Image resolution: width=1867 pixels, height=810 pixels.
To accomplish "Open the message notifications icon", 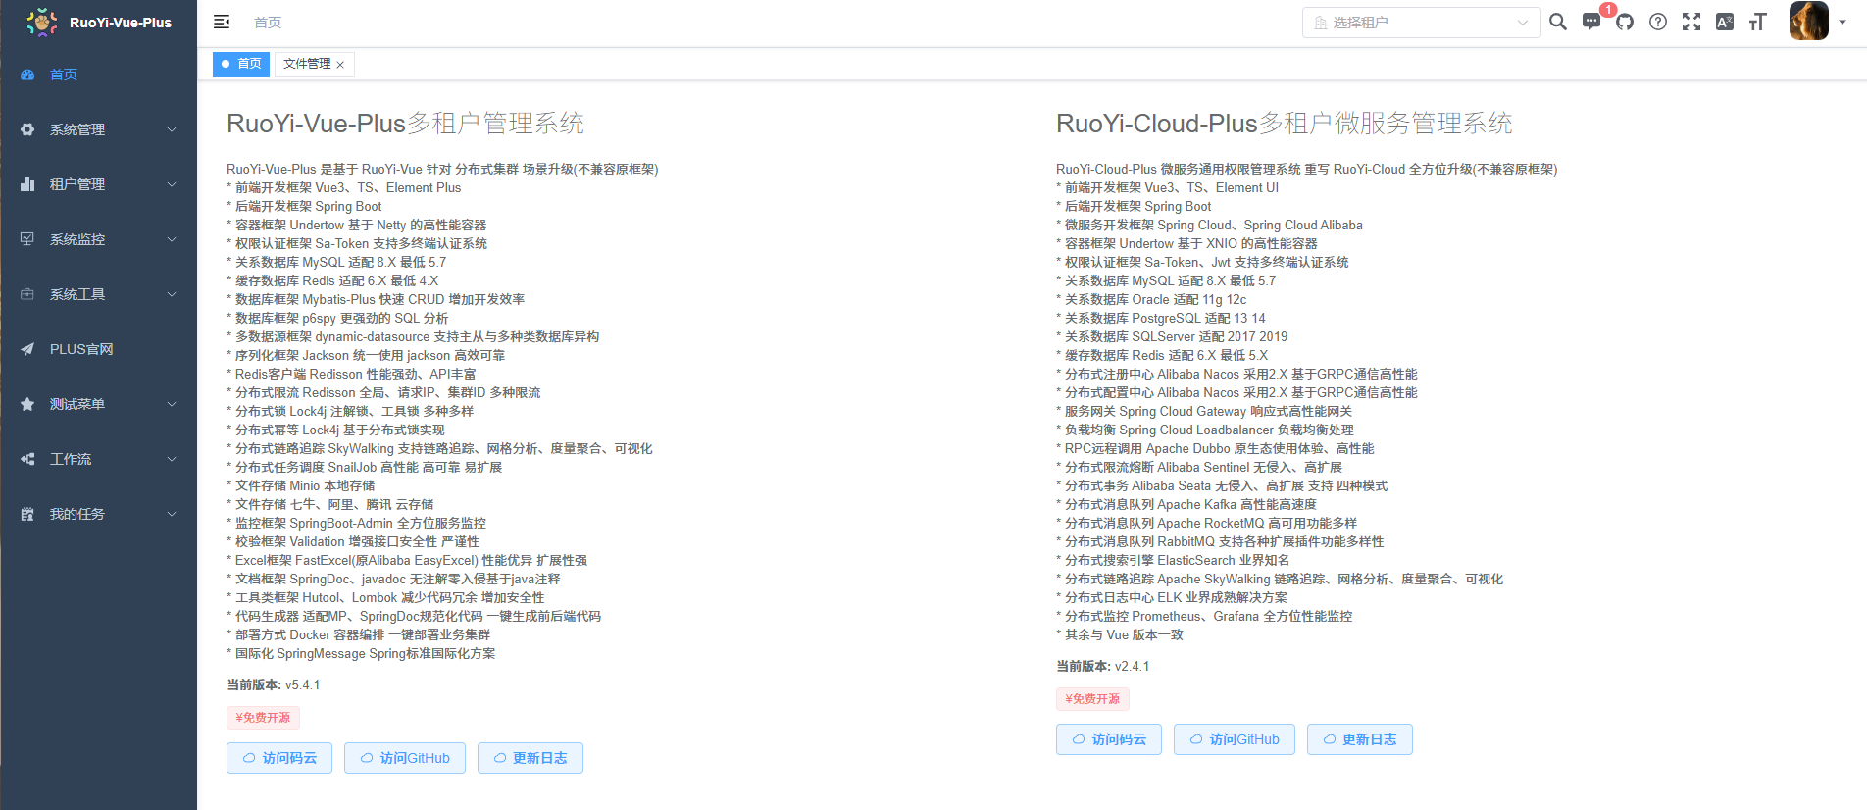I will click(x=1591, y=22).
